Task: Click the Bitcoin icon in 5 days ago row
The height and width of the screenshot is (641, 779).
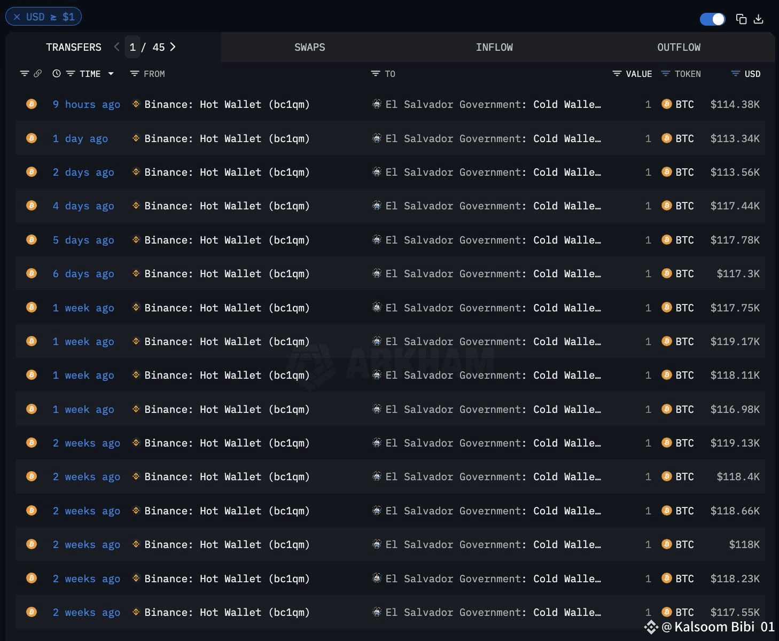Action: [x=32, y=239]
